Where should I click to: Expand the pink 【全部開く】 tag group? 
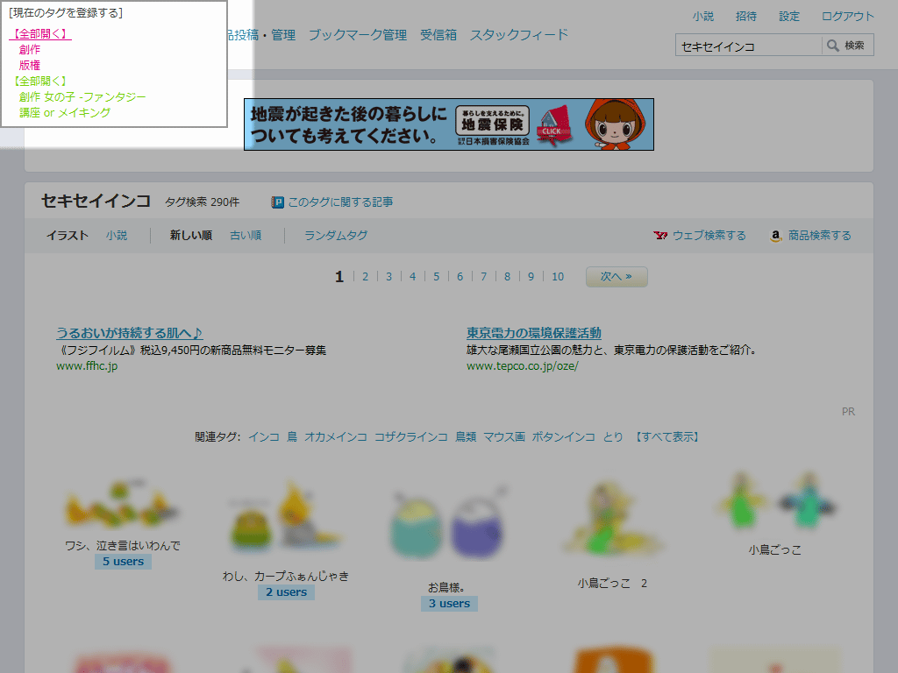click(x=40, y=34)
